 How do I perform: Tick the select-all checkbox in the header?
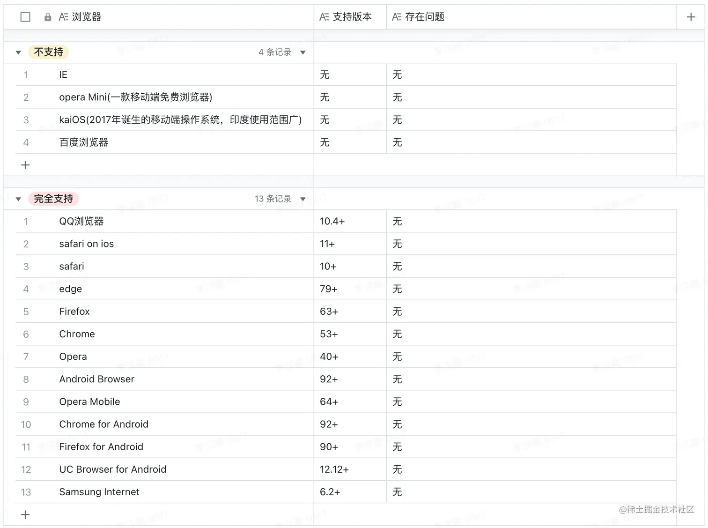pos(26,17)
